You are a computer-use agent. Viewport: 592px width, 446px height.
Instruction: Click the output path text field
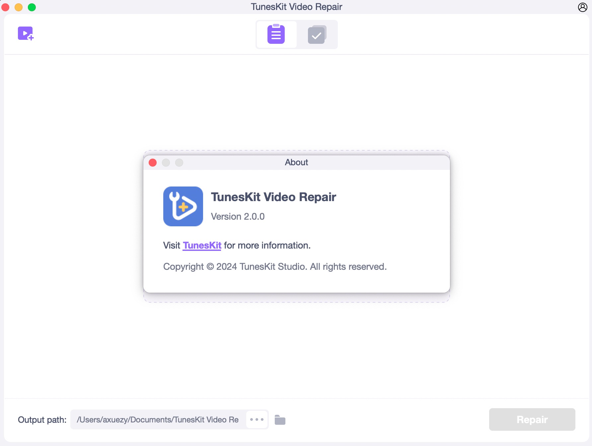(x=159, y=420)
